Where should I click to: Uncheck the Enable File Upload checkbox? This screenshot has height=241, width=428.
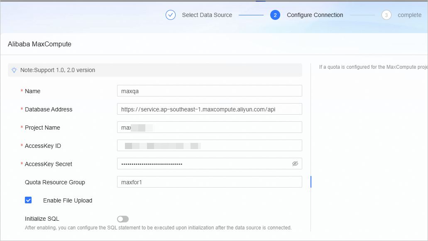point(28,200)
